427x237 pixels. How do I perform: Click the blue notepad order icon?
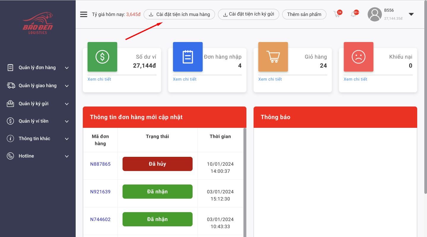point(188,57)
